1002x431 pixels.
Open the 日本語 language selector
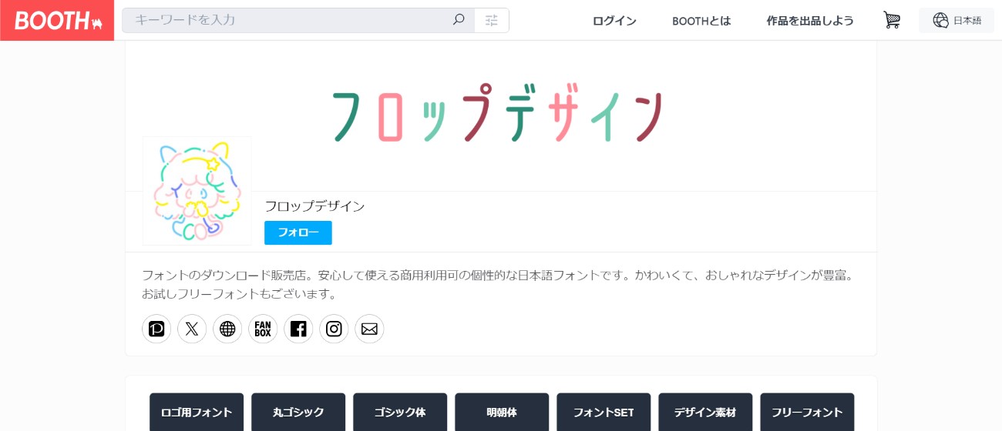click(957, 21)
